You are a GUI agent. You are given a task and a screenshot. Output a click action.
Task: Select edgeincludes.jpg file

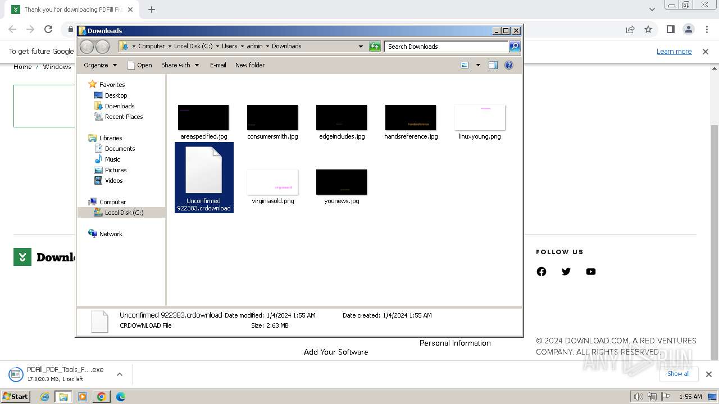342,122
